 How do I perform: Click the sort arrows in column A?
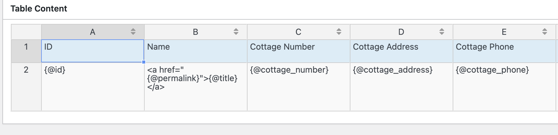[133, 31]
